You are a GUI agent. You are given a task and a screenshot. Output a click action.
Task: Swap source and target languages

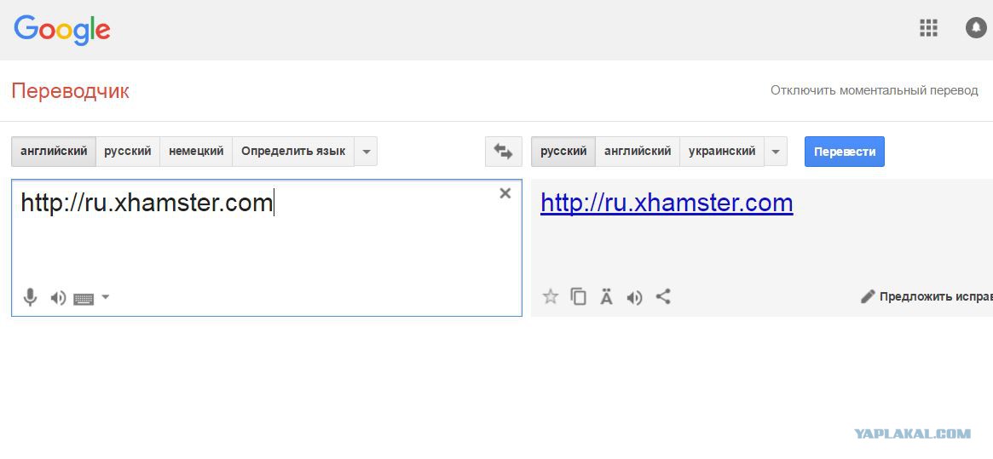[503, 152]
